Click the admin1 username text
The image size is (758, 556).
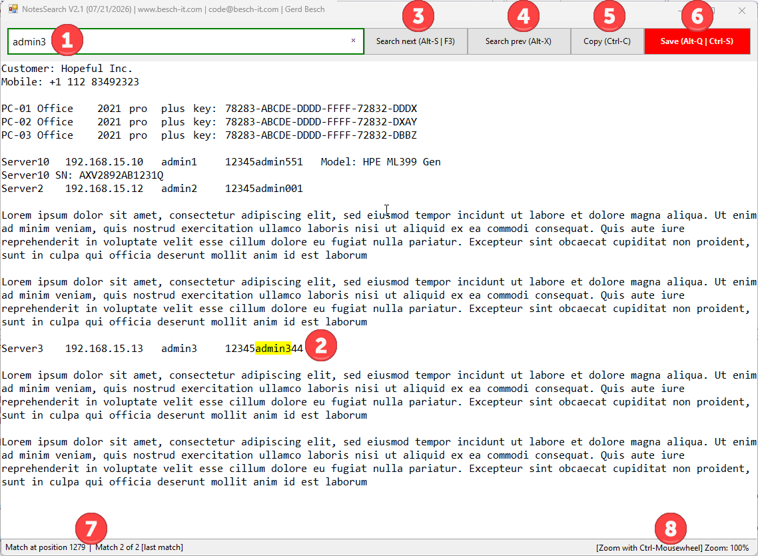coord(179,161)
